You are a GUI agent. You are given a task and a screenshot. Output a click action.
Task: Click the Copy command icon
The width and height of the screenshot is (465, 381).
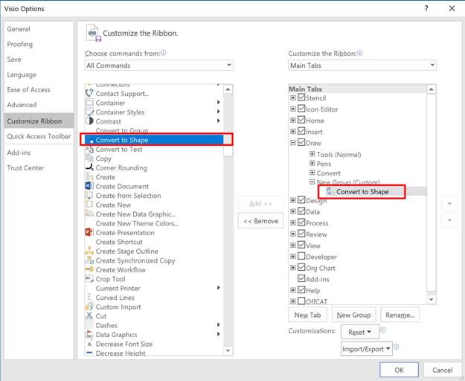[x=89, y=159]
